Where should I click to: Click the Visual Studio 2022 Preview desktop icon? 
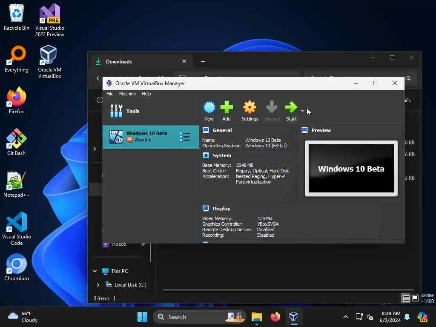50,20
